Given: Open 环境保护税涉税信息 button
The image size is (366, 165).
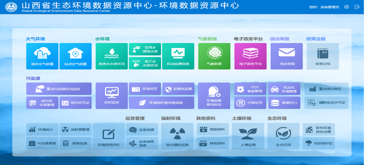Looking at the screenshot, I should point(161,103).
